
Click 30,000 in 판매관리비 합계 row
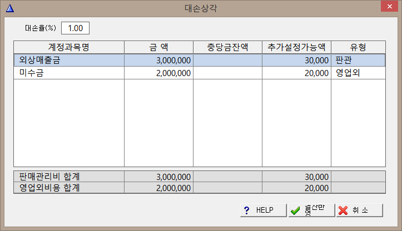click(316, 177)
